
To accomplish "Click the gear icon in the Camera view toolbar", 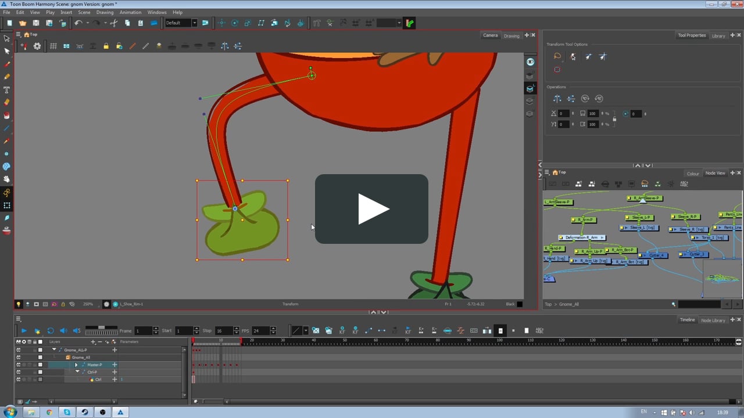I will coord(37,46).
